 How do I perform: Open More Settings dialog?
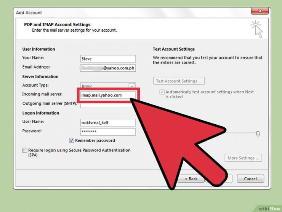[243, 158]
